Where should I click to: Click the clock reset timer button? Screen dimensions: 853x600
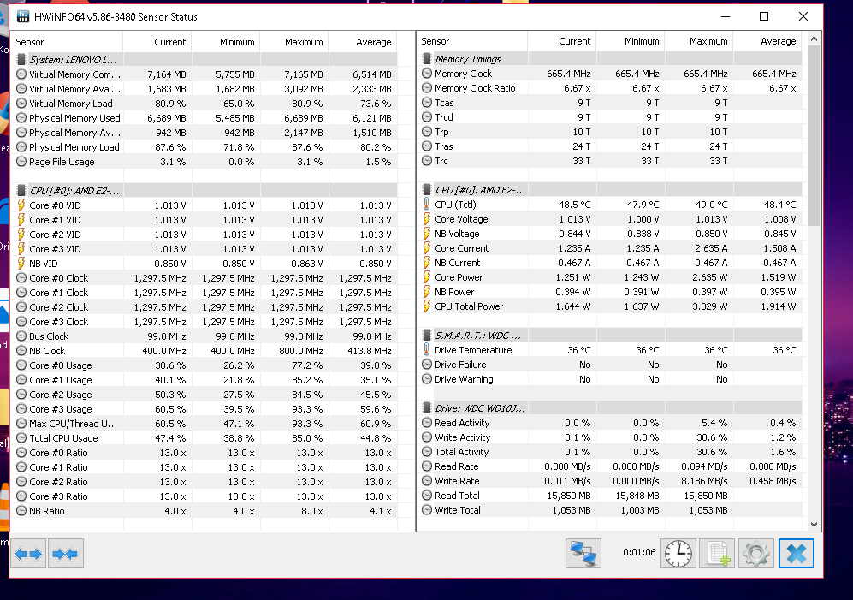pyautogui.click(x=678, y=553)
